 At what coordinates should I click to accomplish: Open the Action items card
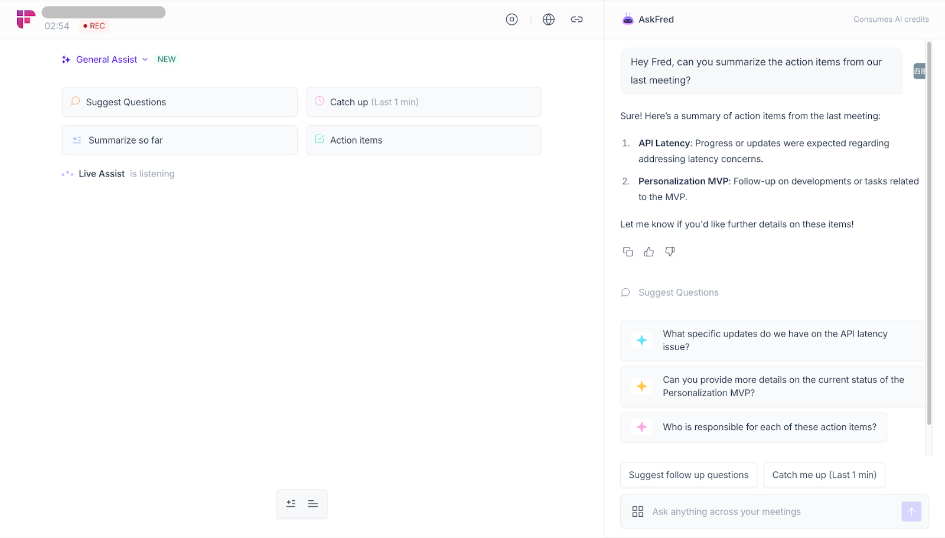coord(423,140)
